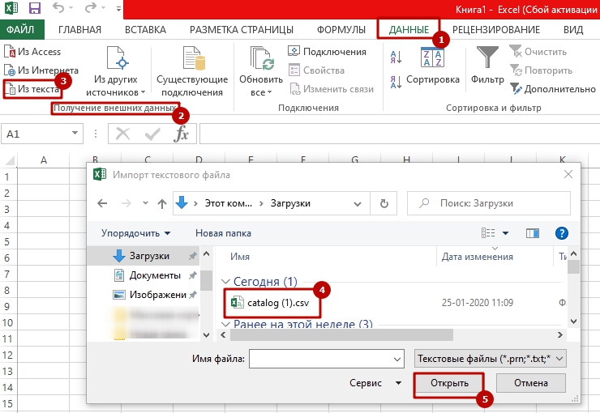
Task: Open the file type filter dropdown
Action: coord(490,357)
